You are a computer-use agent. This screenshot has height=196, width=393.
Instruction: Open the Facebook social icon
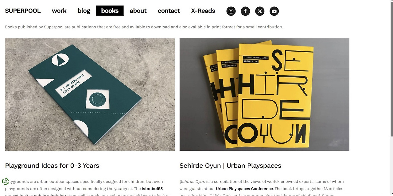(245, 11)
